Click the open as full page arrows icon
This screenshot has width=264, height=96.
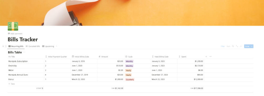[237, 46]
